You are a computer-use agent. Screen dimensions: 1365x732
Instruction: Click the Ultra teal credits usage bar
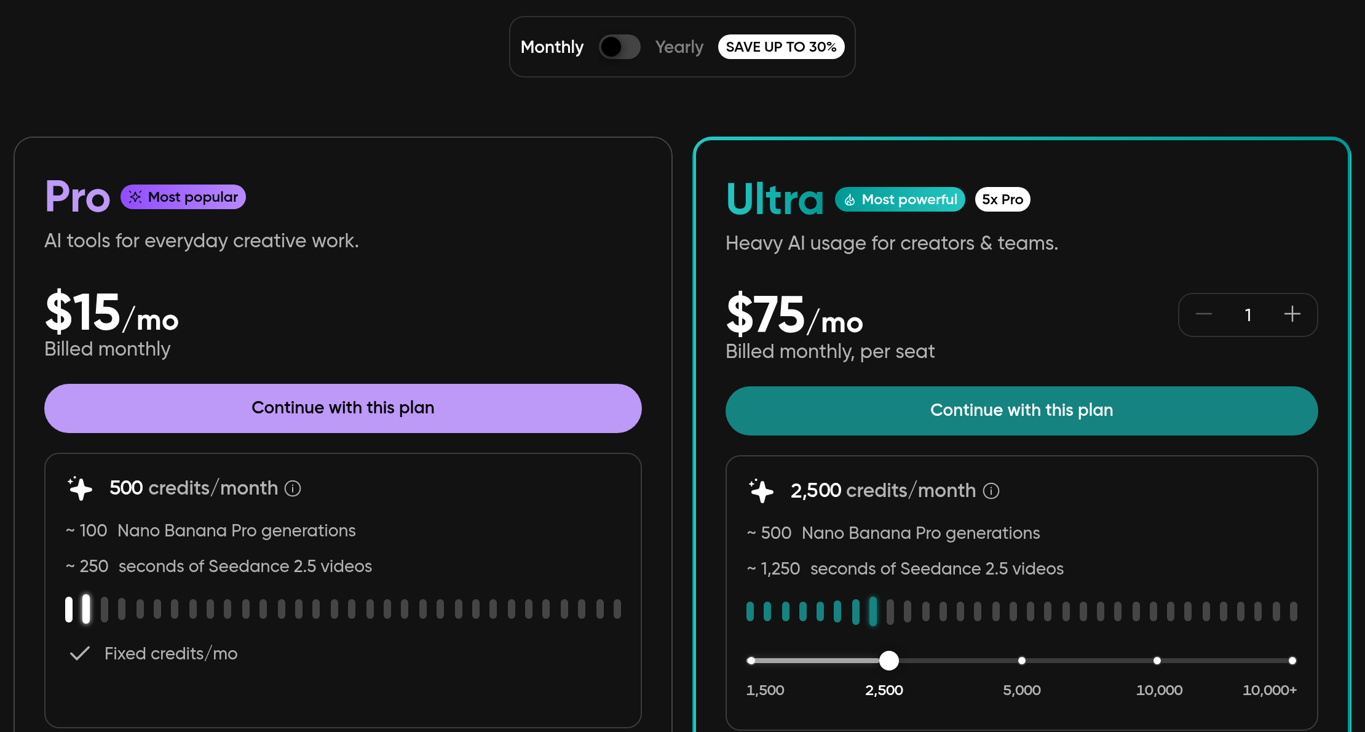tap(1021, 611)
